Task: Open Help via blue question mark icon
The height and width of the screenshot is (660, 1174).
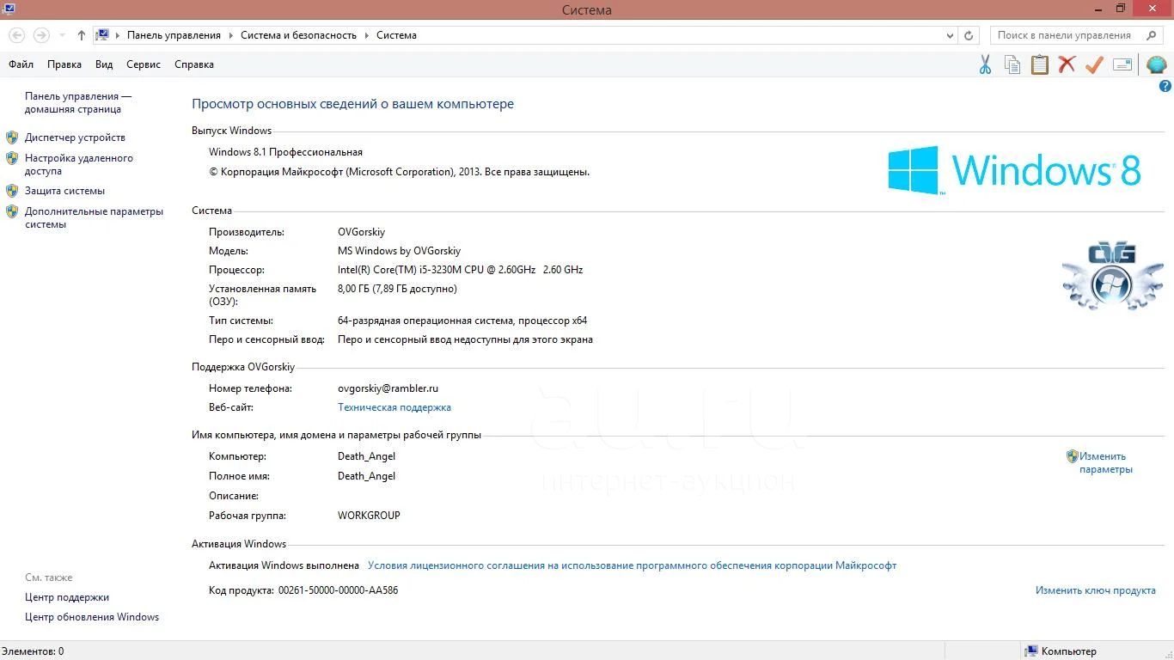Action: coord(1165,86)
